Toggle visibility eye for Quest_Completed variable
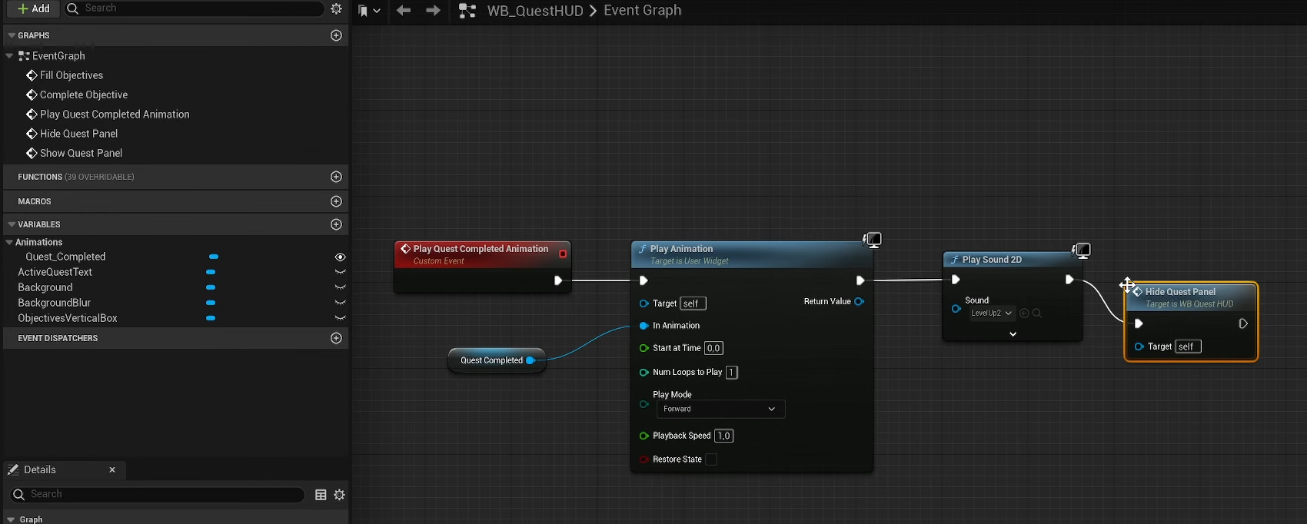 pyautogui.click(x=340, y=257)
